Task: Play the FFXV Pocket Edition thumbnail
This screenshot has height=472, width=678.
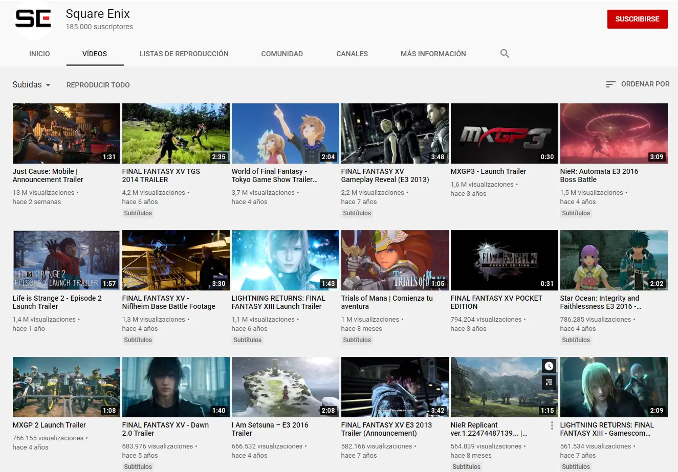Action: coord(505,260)
